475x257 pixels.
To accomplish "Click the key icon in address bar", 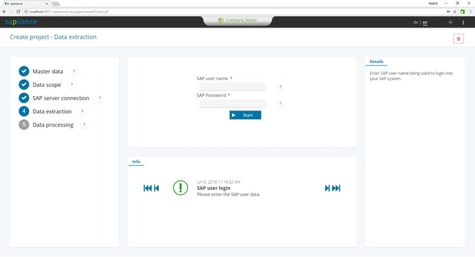I will (x=448, y=12).
